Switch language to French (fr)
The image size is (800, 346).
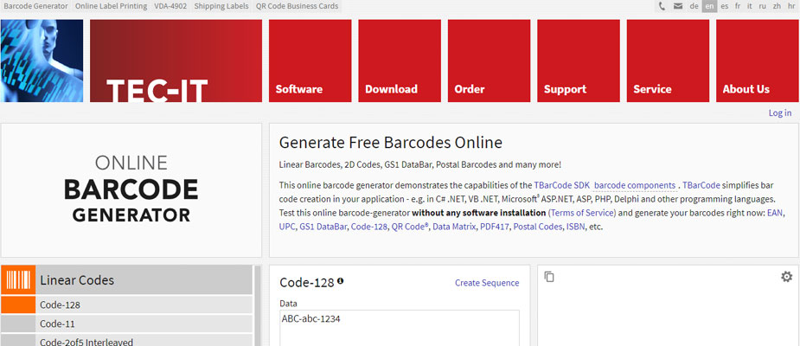click(737, 6)
